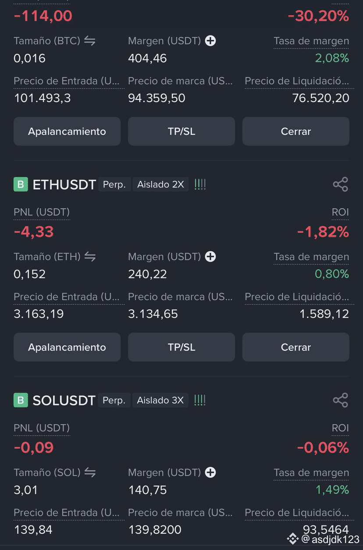Add margin to the ETHUSDT position
The width and height of the screenshot is (363, 550).
(210, 256)
